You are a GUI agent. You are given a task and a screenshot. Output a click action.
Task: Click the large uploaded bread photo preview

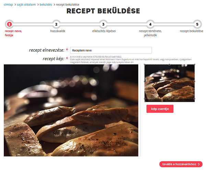(x=71, y=110)
